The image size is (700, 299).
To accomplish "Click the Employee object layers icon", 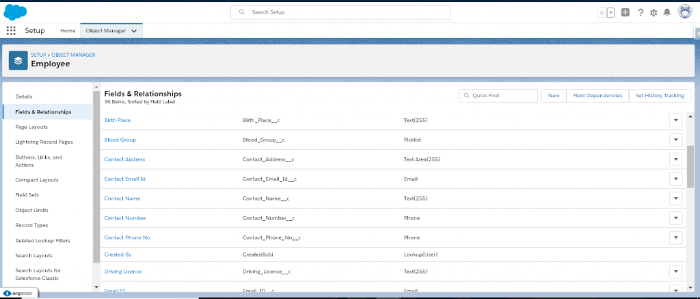I will [x=18, y=60].
